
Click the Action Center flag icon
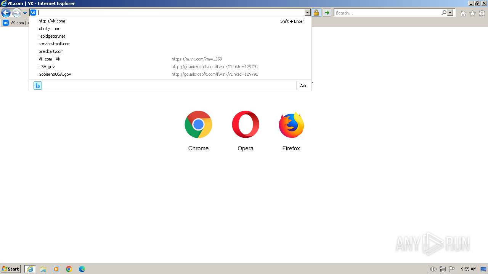(x=452, y=269)
